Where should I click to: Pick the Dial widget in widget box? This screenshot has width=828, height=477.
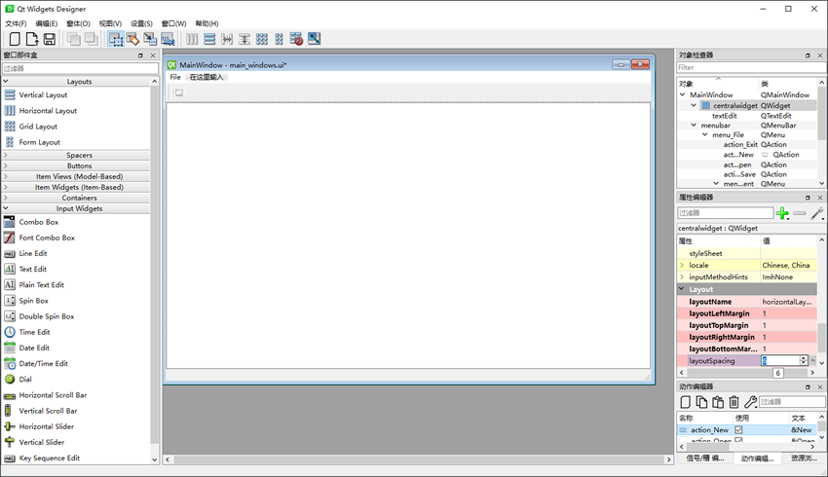point(25,380)
